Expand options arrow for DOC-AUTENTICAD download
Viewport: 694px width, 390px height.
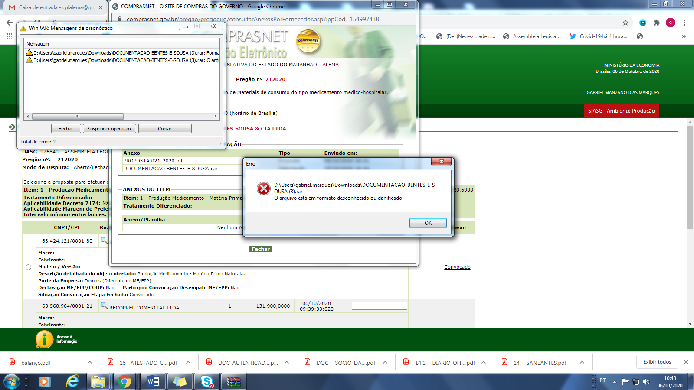tap(287, 362)
